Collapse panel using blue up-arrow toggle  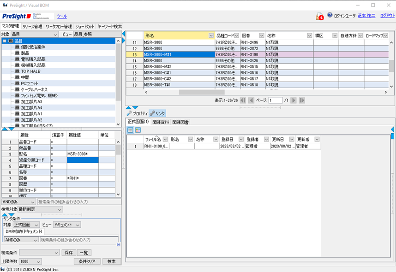pos(4,128)
